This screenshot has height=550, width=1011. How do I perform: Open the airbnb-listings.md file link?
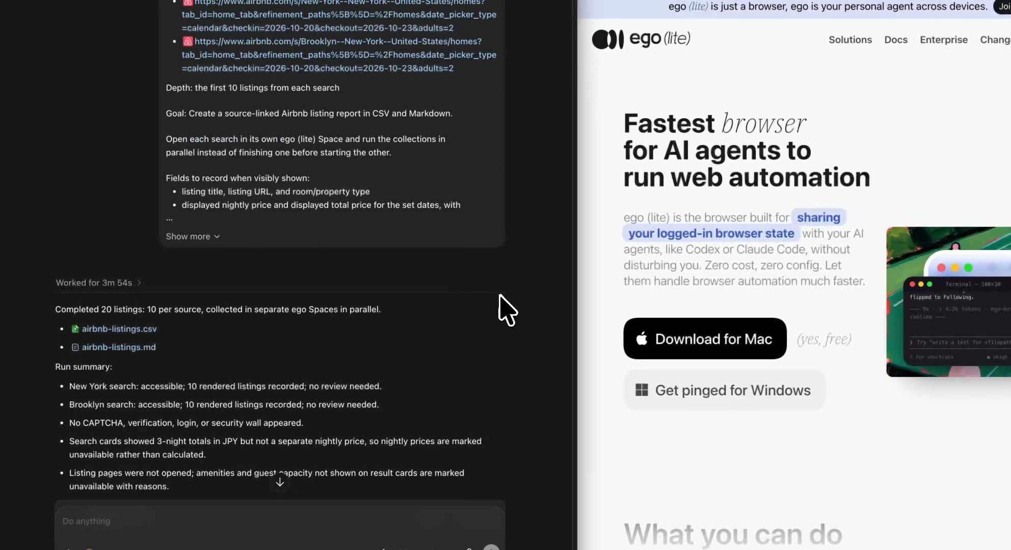(119, 347)
